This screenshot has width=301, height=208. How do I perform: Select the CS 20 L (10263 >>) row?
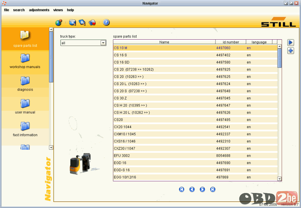click(x=195, y=84)
